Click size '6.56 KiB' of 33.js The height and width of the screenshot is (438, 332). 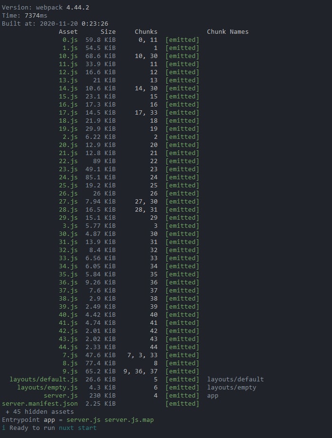point(100,258)
